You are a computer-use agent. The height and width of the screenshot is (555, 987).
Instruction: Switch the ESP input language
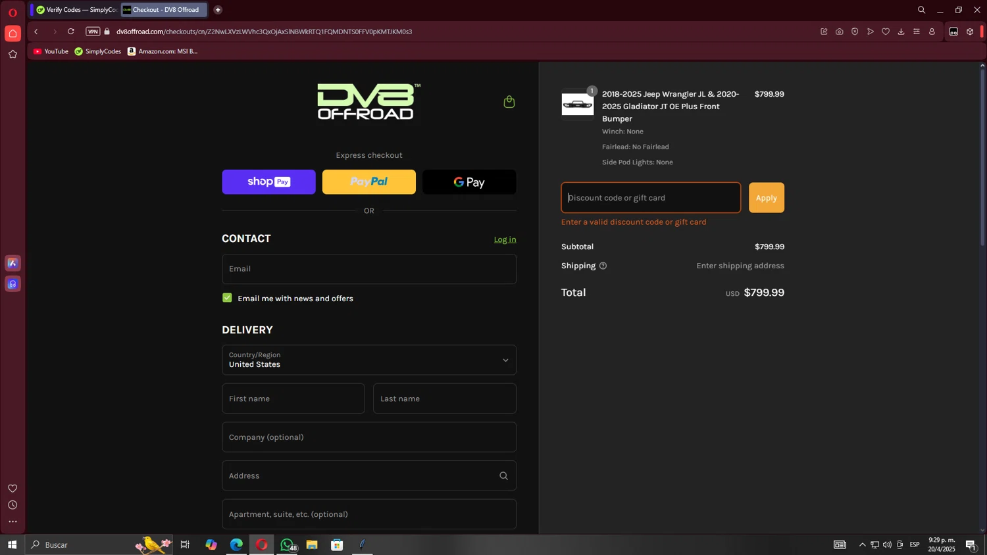pyautogui.click(x=915, y=544)
